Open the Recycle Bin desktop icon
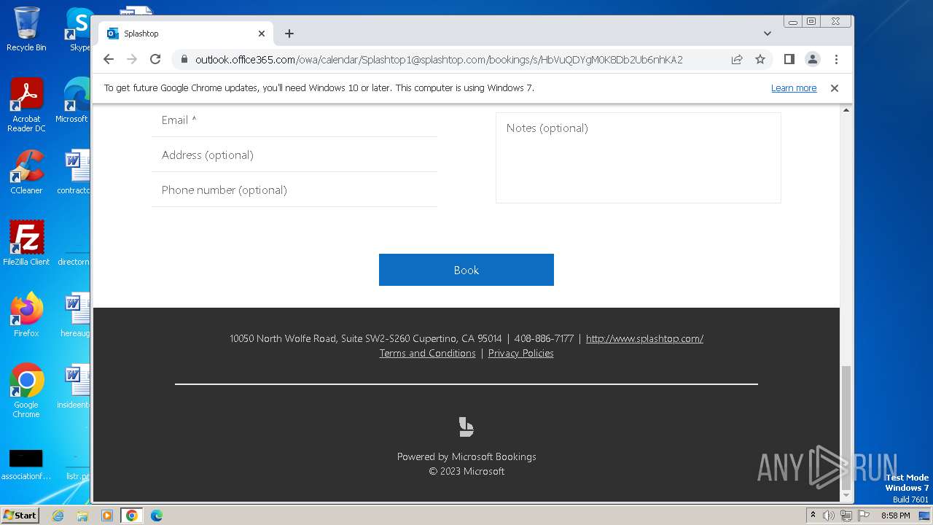933x525 pixels. click(26, 29)
